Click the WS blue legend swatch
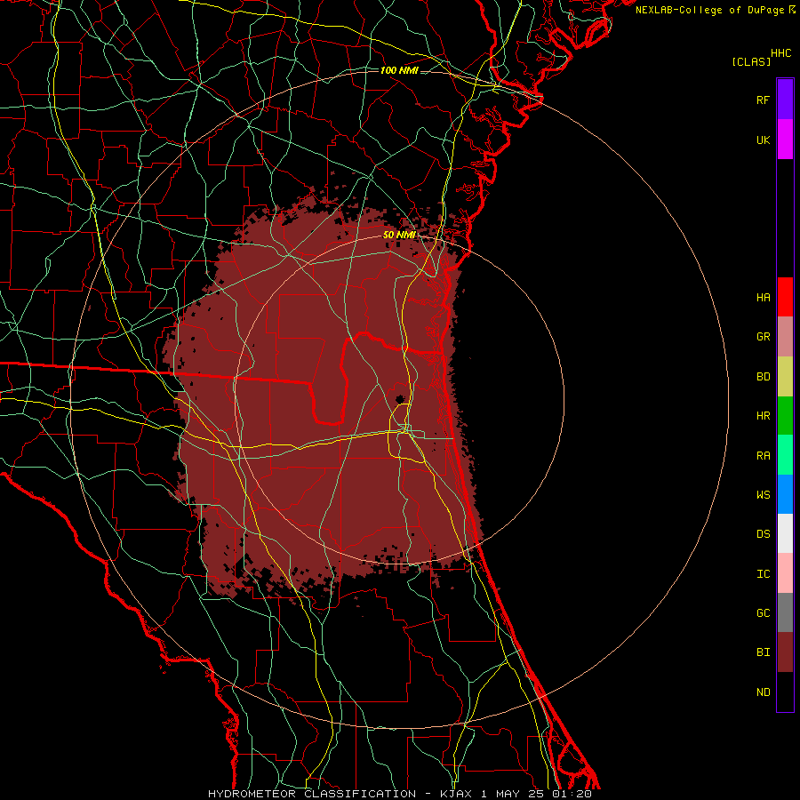The image size is (800, 800). point(785,494)
